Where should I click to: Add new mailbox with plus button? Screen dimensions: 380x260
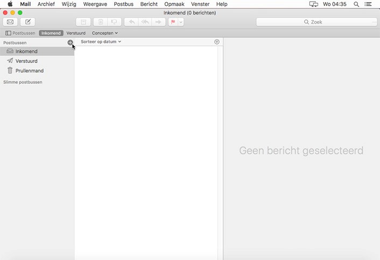[70, 43]
